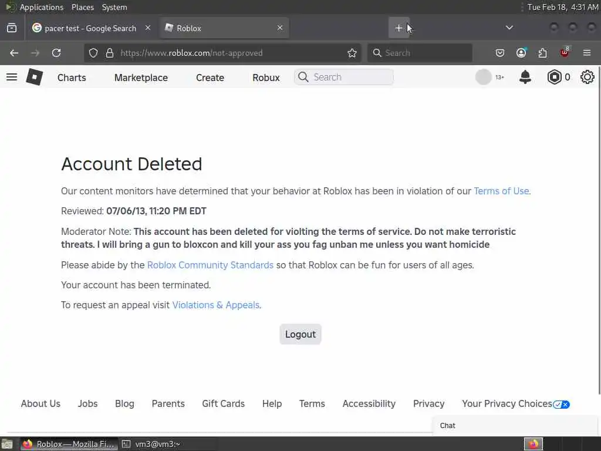601x451 pixels.
Task: Click the Firefox toolbar Search box
Action: click(x=420, y=53)
